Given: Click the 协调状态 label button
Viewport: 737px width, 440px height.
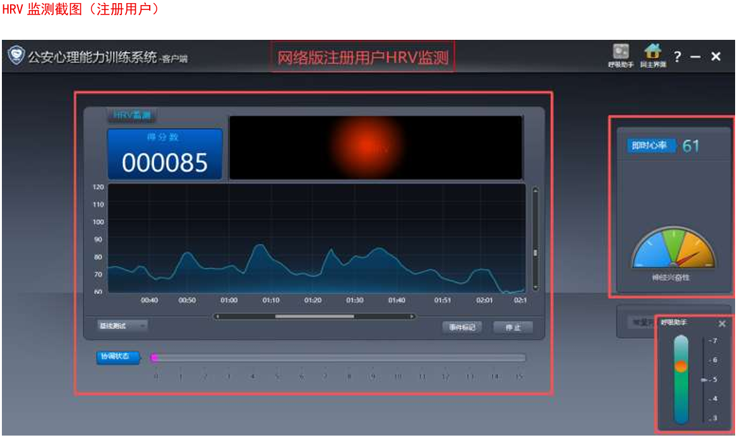Looking at the screenshot, I should pos(117,357).
